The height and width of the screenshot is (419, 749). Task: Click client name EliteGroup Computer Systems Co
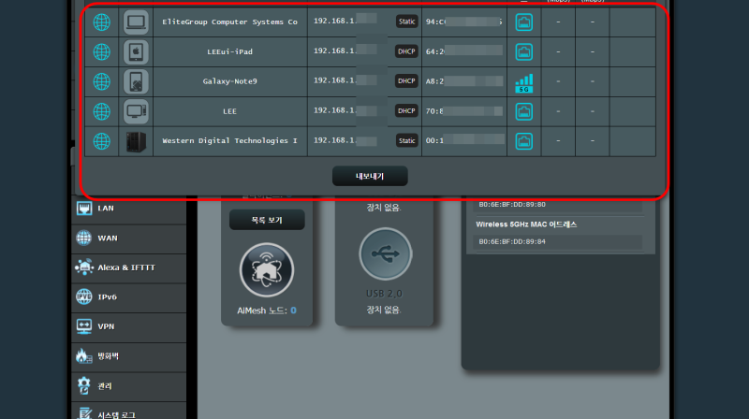click(x=229, y=22)
